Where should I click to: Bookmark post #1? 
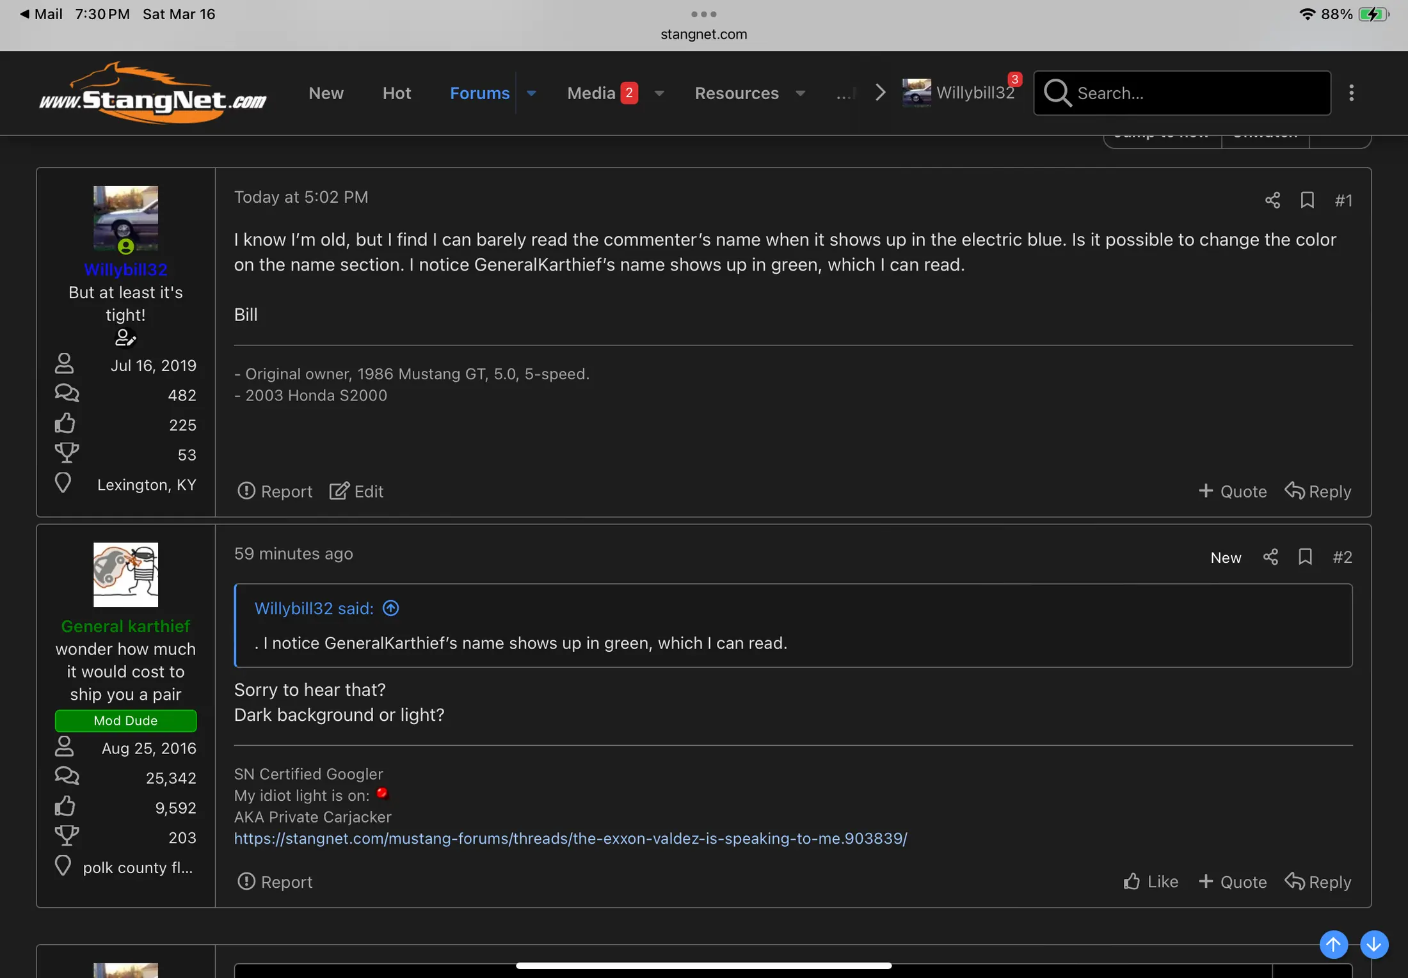click(1307, 200)
